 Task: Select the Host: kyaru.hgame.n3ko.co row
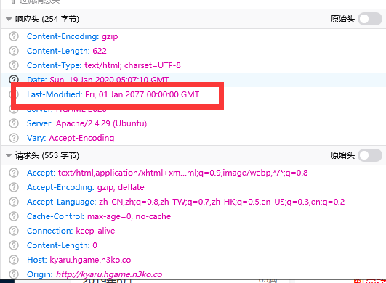tap(193, 260)
